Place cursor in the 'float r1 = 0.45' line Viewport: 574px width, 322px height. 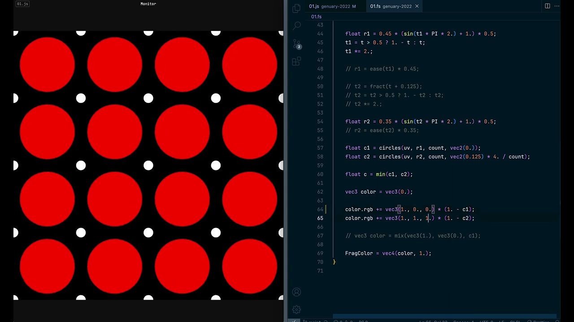421,34
